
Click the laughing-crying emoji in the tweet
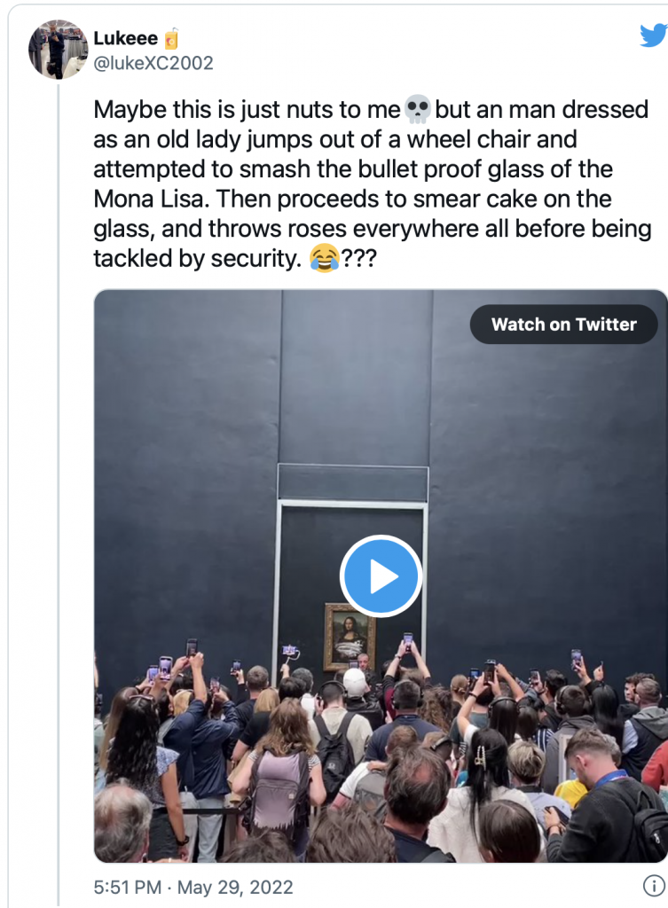click(x=325, y=258)
